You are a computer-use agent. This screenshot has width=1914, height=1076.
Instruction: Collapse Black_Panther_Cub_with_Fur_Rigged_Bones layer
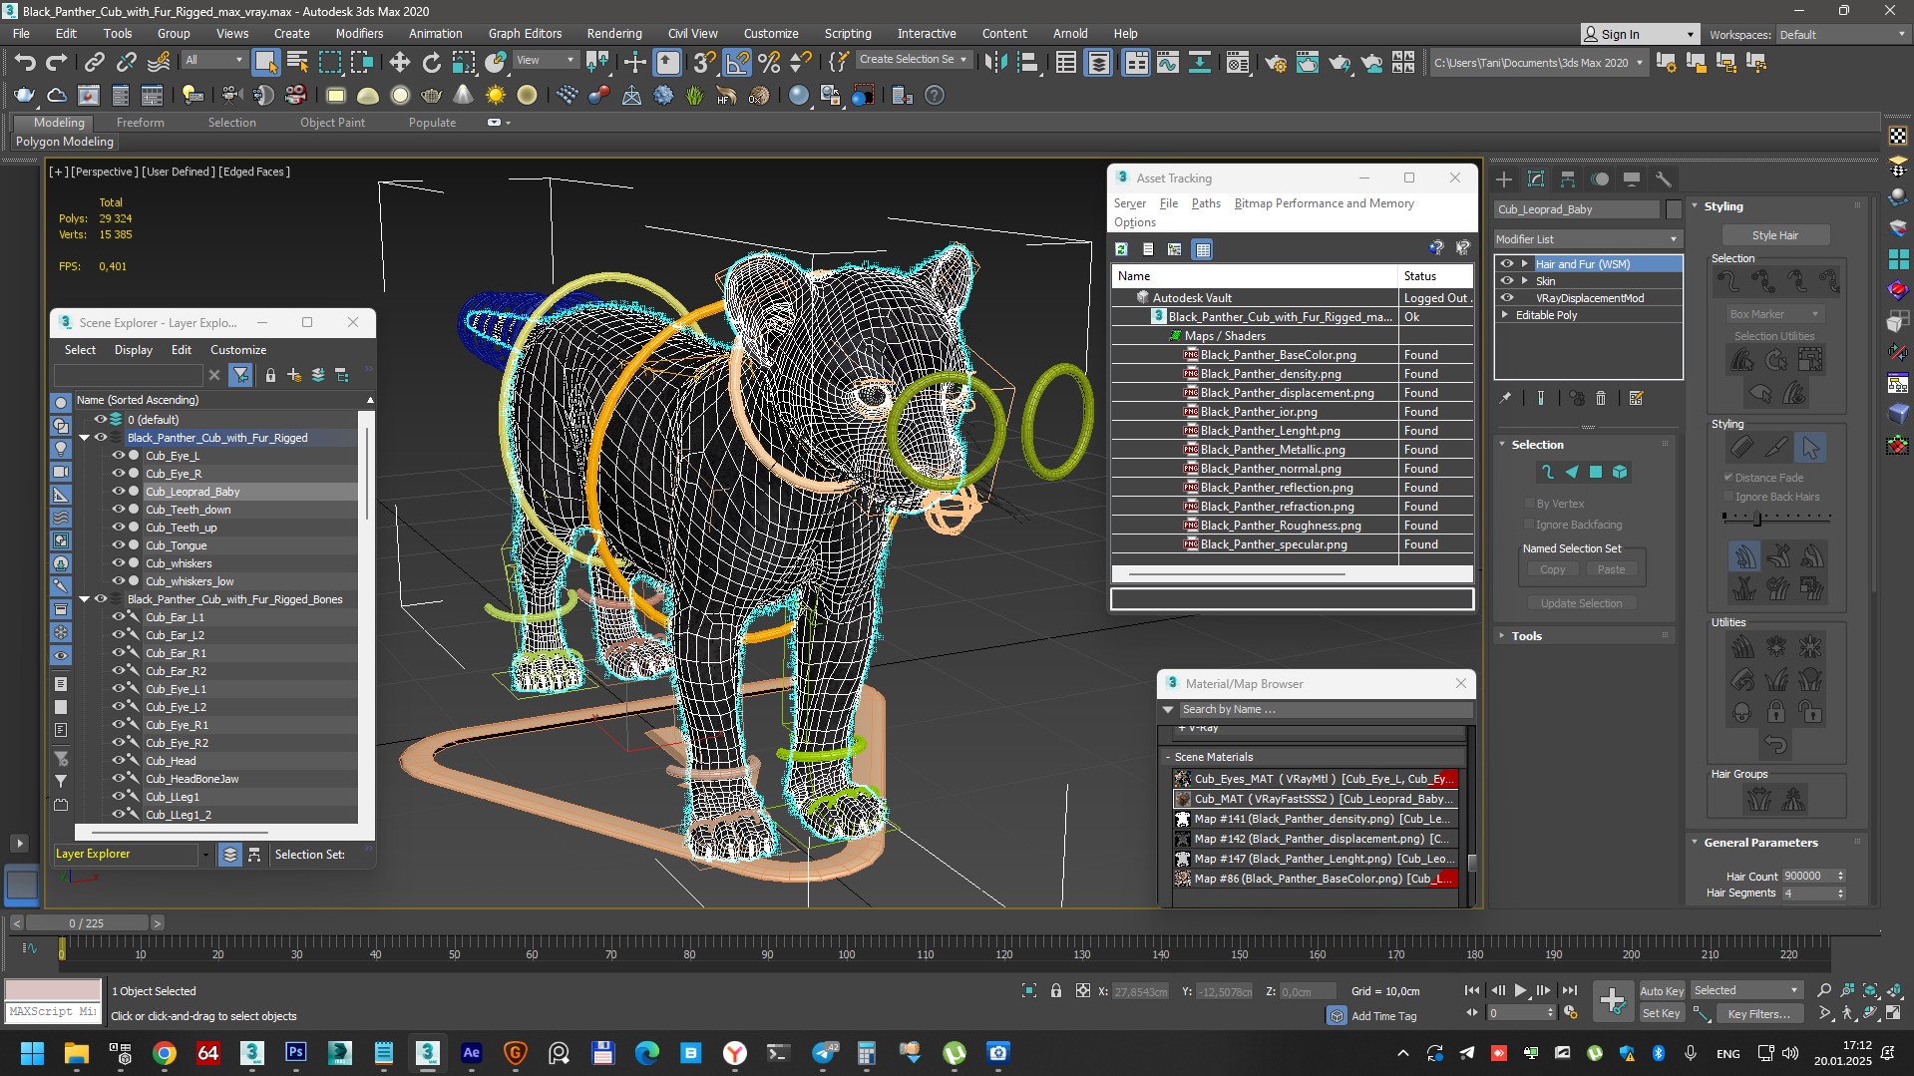[x=84, y=599]
